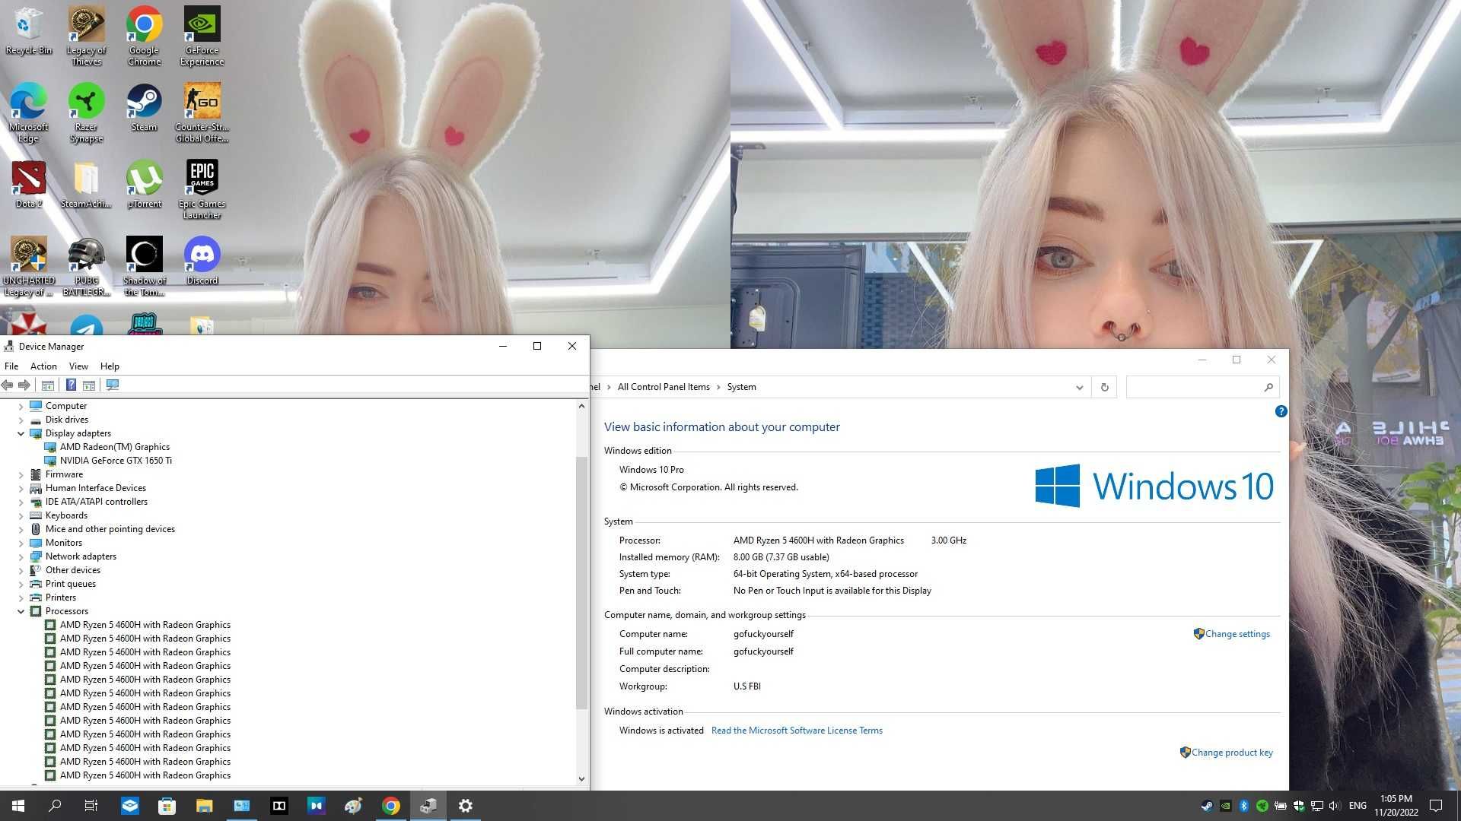Open the System window help question mark
The image size is (1461, 821).
coord(1281,411)
